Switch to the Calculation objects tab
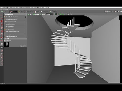This screenshot has height=91, width=122. tap(28, 12)
